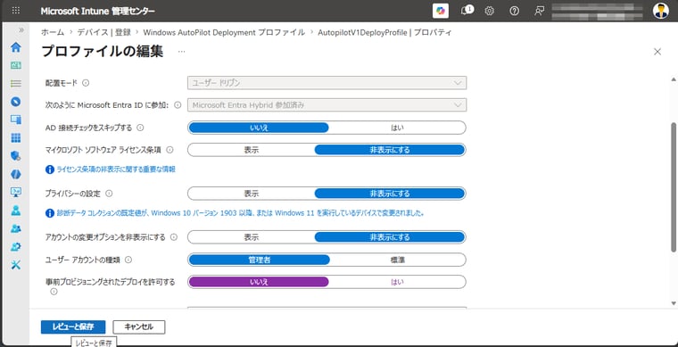Show info for Microsoft Entra ID に参加
This screenshot has height=347, width=678.
[x=178, y=105]
